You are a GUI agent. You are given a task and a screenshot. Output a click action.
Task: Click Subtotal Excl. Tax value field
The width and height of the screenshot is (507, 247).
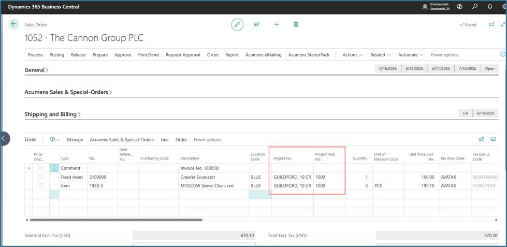pyautogui.click(x=194, y=236)
